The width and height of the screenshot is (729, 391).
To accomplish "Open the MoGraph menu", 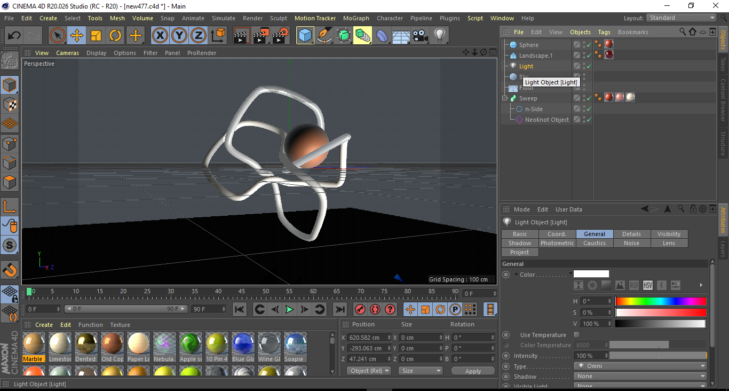I will [x=356, y=18].
